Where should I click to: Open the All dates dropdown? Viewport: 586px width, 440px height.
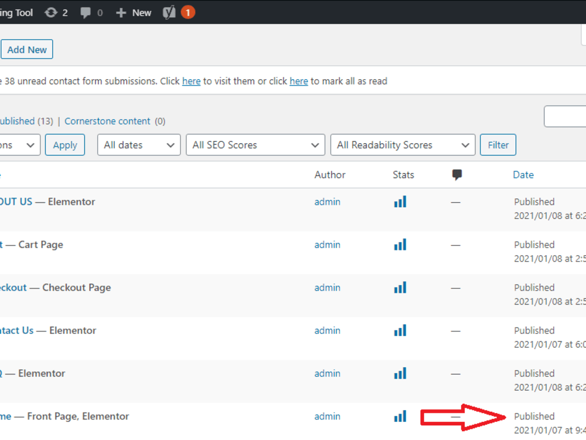click(139, 145)
